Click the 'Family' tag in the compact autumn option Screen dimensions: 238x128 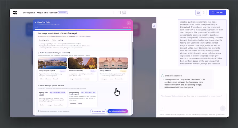tap(80, 103)
